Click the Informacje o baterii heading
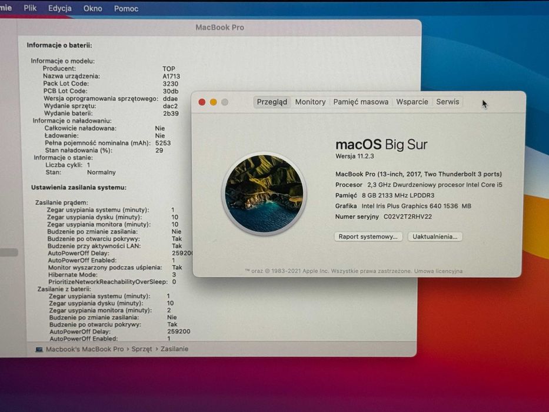This screenshot has height=412, width=549. pos(59,45)
